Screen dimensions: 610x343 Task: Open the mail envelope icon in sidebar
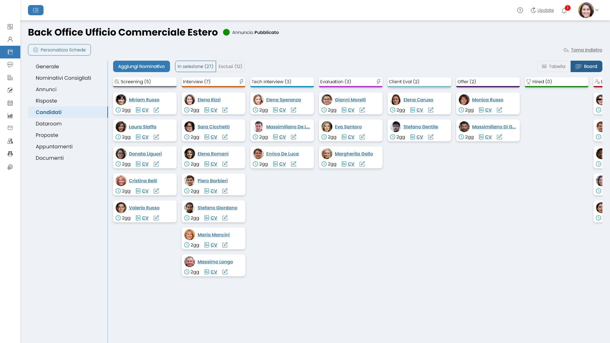tap(10, 128)
